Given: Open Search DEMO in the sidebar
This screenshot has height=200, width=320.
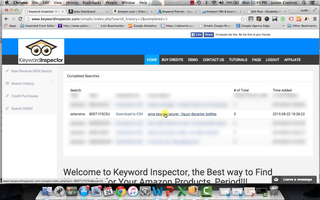Looking at the screenshot, I should coord(22,109).
